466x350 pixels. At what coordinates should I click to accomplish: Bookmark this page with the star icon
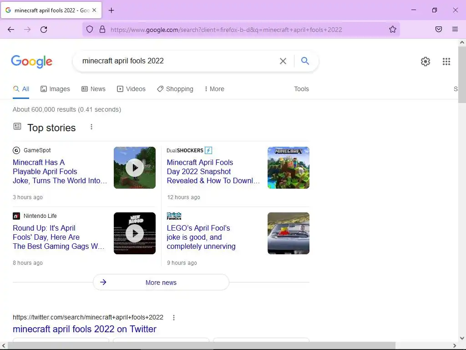point(393,29)
